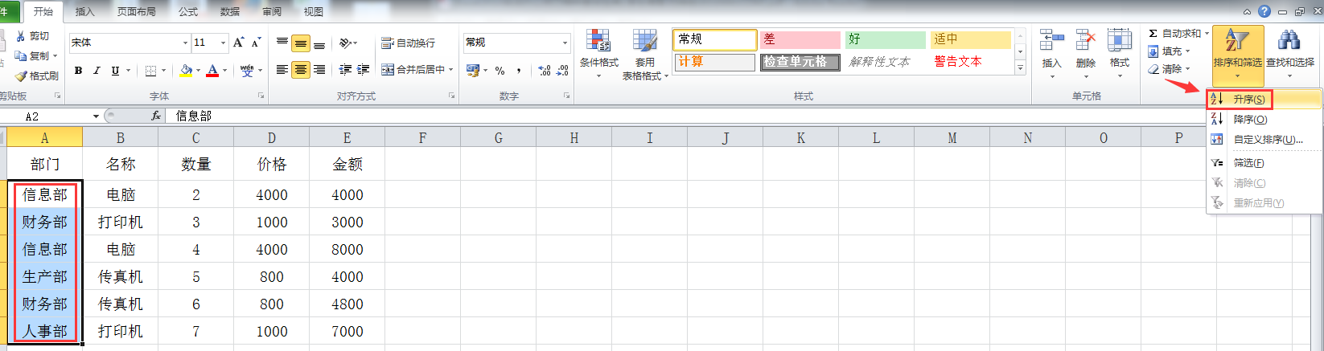This screenshot has width=1324, height=351.
Task: Expand the fill color dropdown arrow
Action: 199,71
